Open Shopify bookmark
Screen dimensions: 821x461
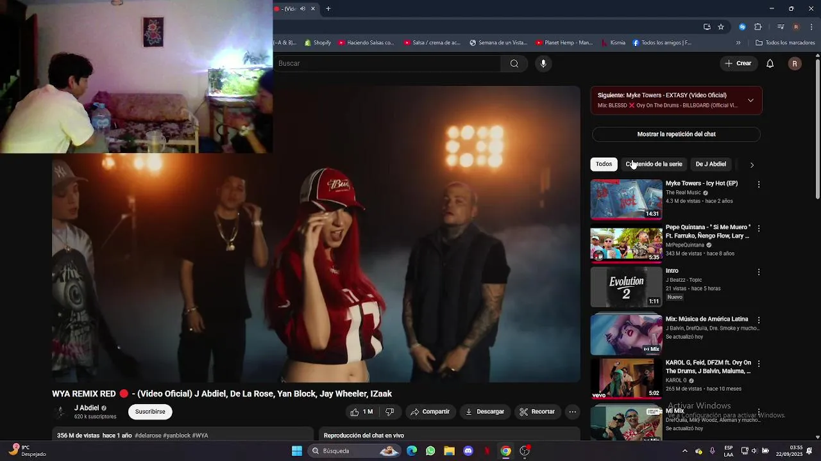pyautogui.click(x=317, y=43)
